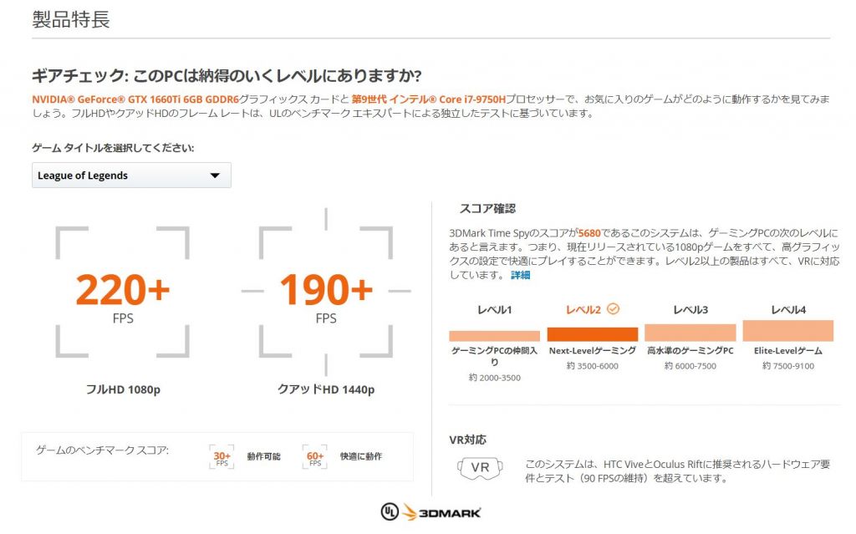Click the 快適に動作 legend text
Image resolution: width=856 pixels, height=534 pixels.
(x=361, y=456)
